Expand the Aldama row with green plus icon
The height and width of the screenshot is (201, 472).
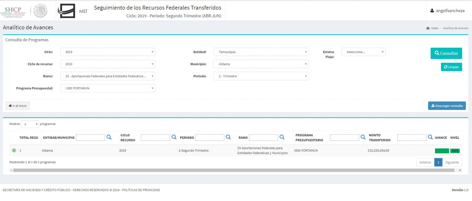coord(14,151)
